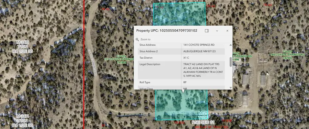Click the 149 COYOTE SPRINGS RD parcel label
Image resolution: width=309 pixels, height=129 pixels.
point(287,55)
